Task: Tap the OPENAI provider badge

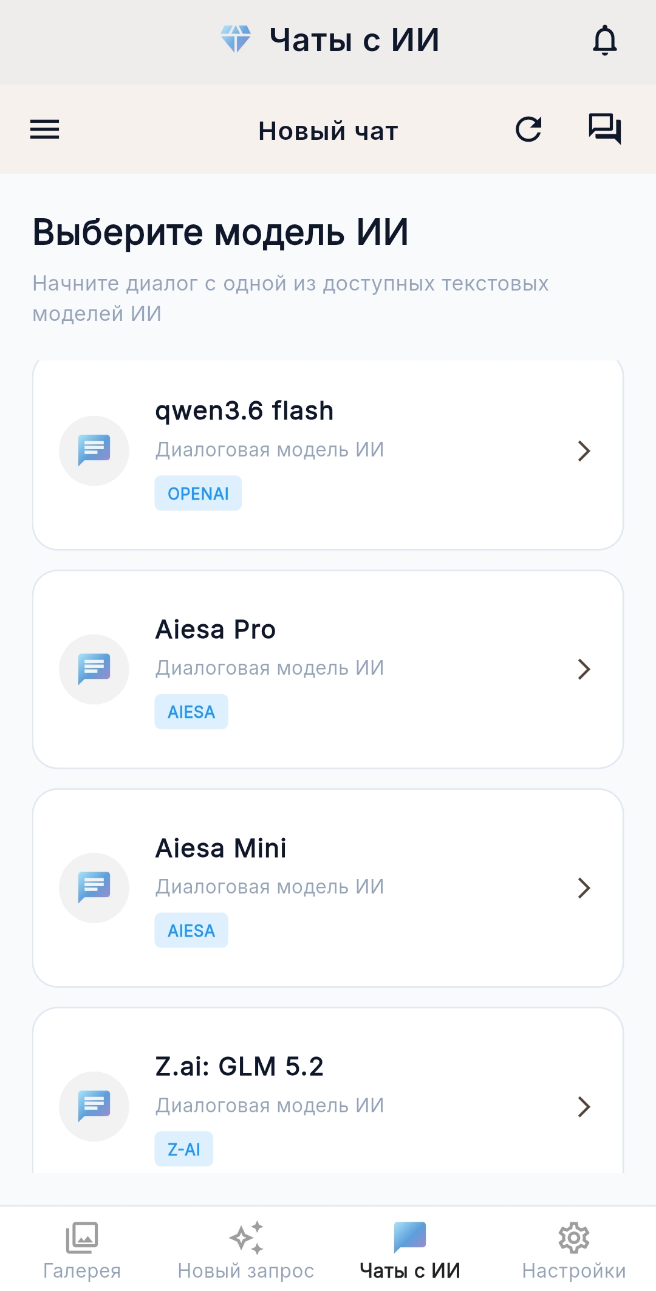Action: pyautogui.click(x=198, y=494)
